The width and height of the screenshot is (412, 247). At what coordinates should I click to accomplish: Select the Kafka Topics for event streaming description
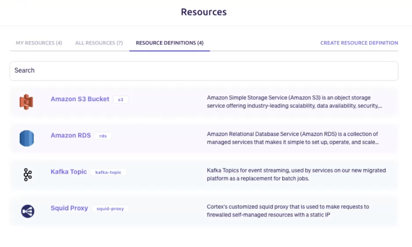[296, 174]
